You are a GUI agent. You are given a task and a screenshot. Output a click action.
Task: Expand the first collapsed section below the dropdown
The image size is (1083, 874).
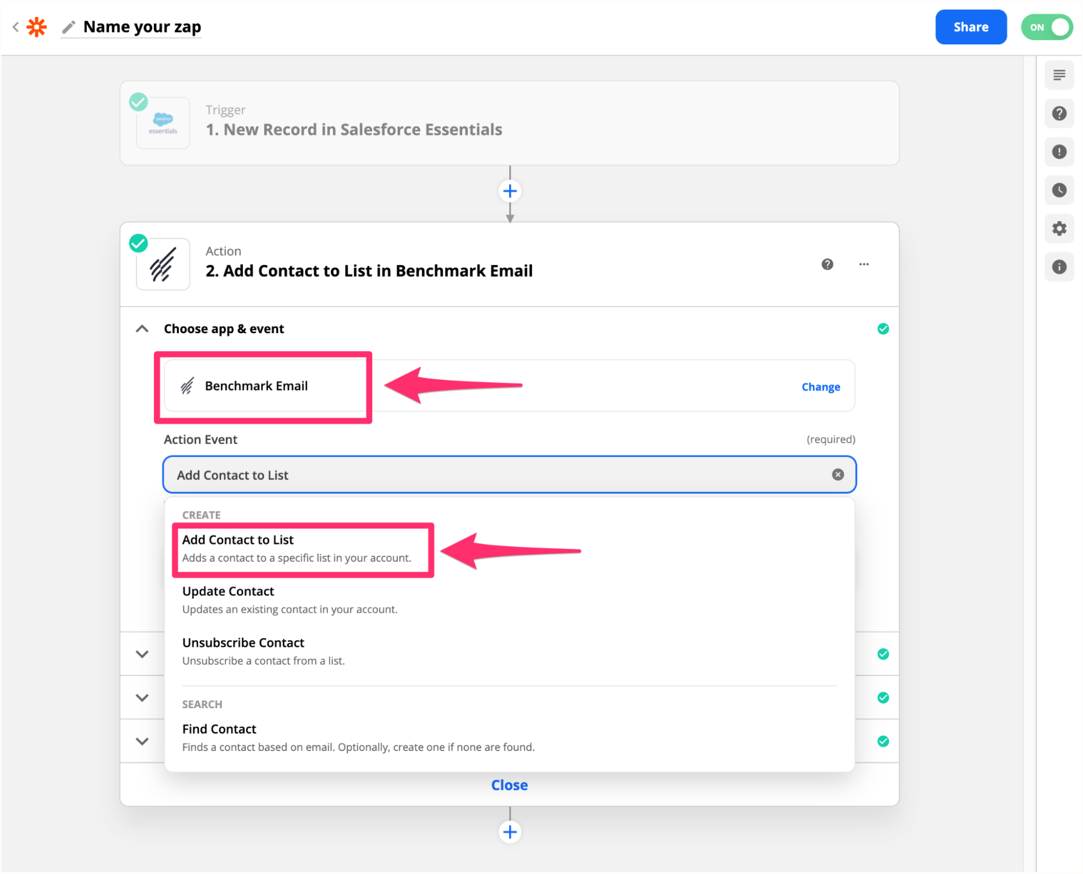(142, 654)
